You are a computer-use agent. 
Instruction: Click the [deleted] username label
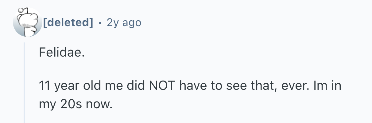(68, 22)
